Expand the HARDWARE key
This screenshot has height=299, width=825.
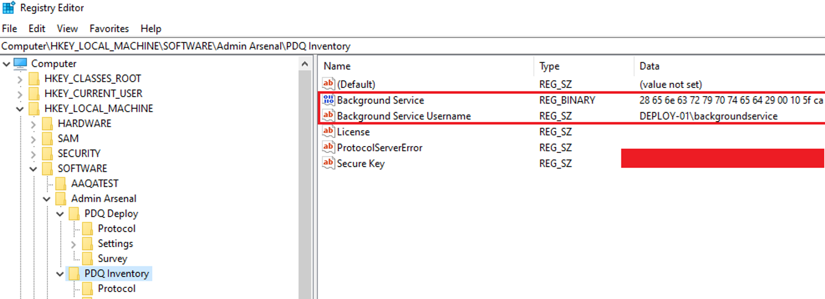coord(33,124)
